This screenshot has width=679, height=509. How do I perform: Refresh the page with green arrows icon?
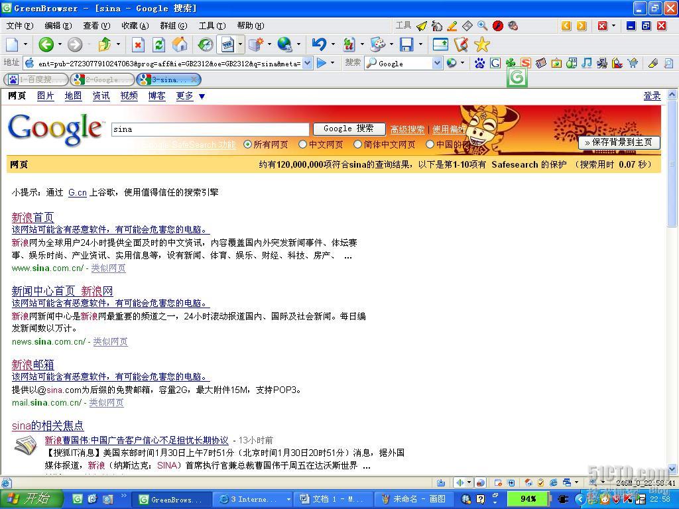(x=159, y=44)
